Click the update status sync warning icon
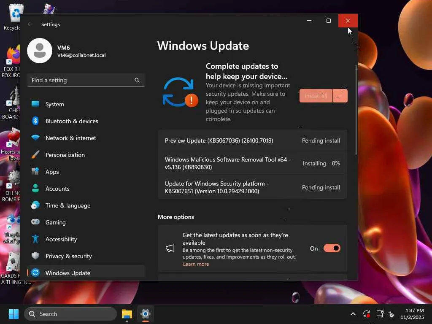Viewport: 432px width, 324px height. tap(180, 92)
